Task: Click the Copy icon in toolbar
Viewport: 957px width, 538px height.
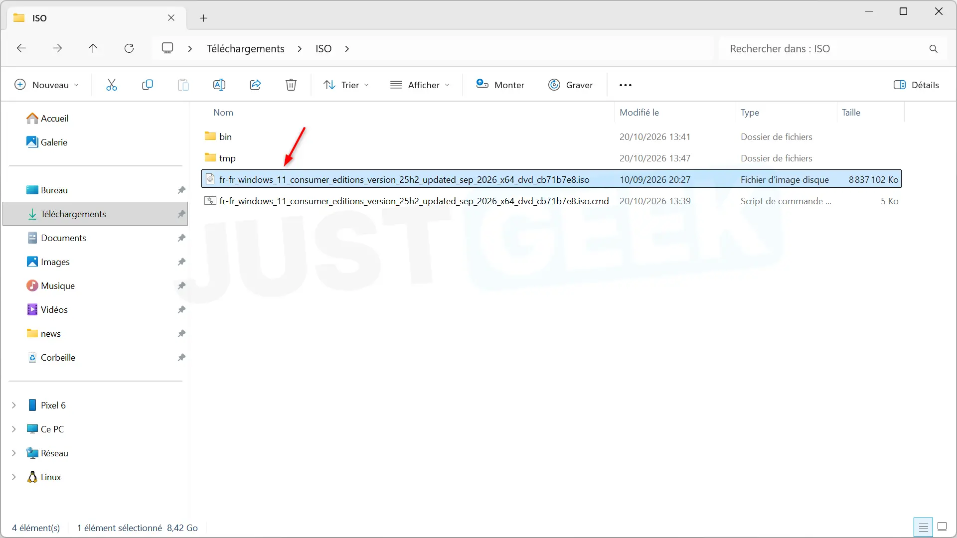Action: (148, 85)
